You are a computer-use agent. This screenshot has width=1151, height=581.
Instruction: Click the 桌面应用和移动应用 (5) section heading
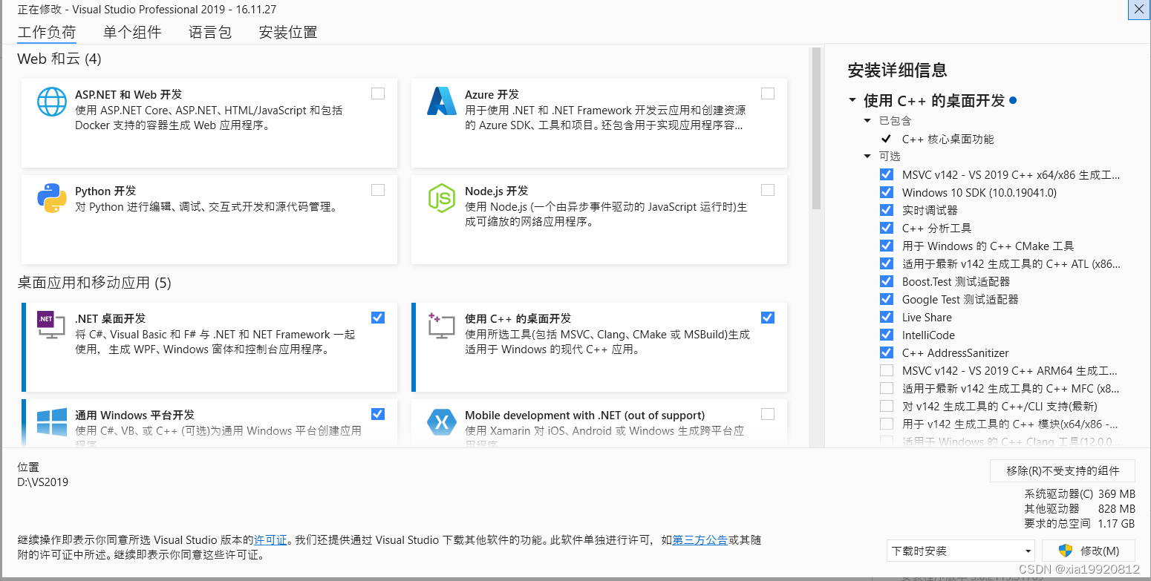point(94,283)
